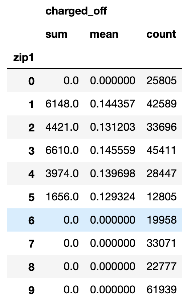This screenshot has width=191, height=302.
Task: Select the count column header
Action: 161,34
